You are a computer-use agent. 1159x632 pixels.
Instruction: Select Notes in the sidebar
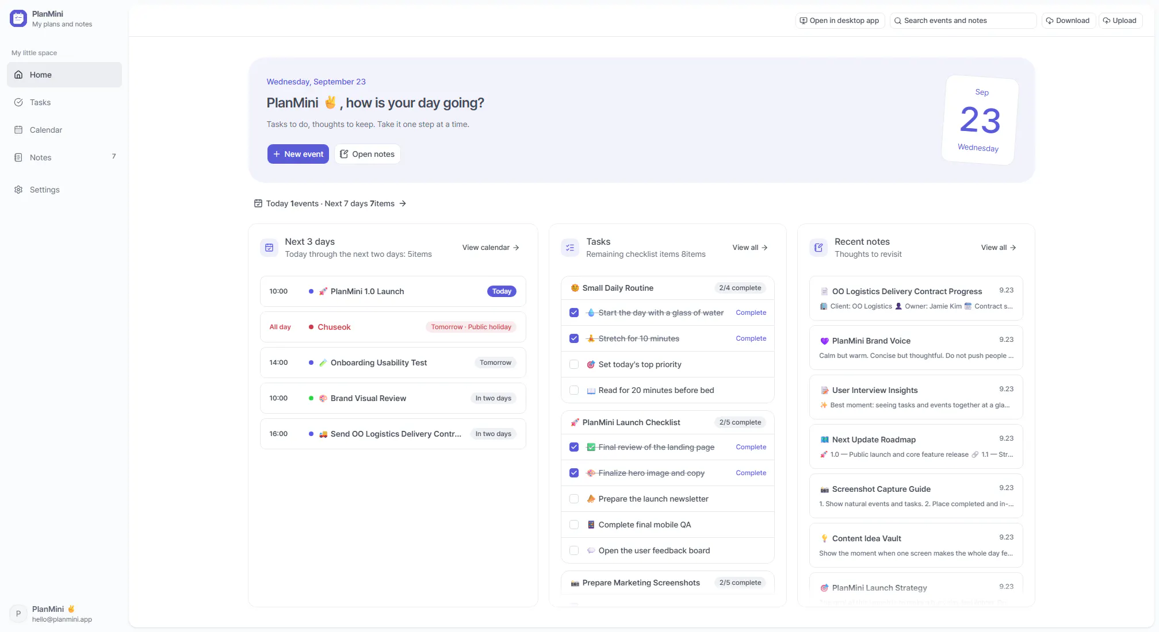[64, 157]
